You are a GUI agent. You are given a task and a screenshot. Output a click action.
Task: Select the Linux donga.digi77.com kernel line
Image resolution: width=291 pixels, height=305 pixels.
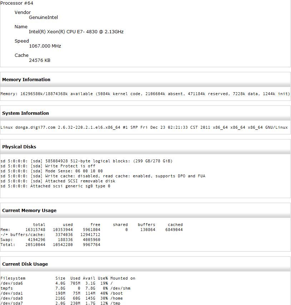(x=144, y=127)
